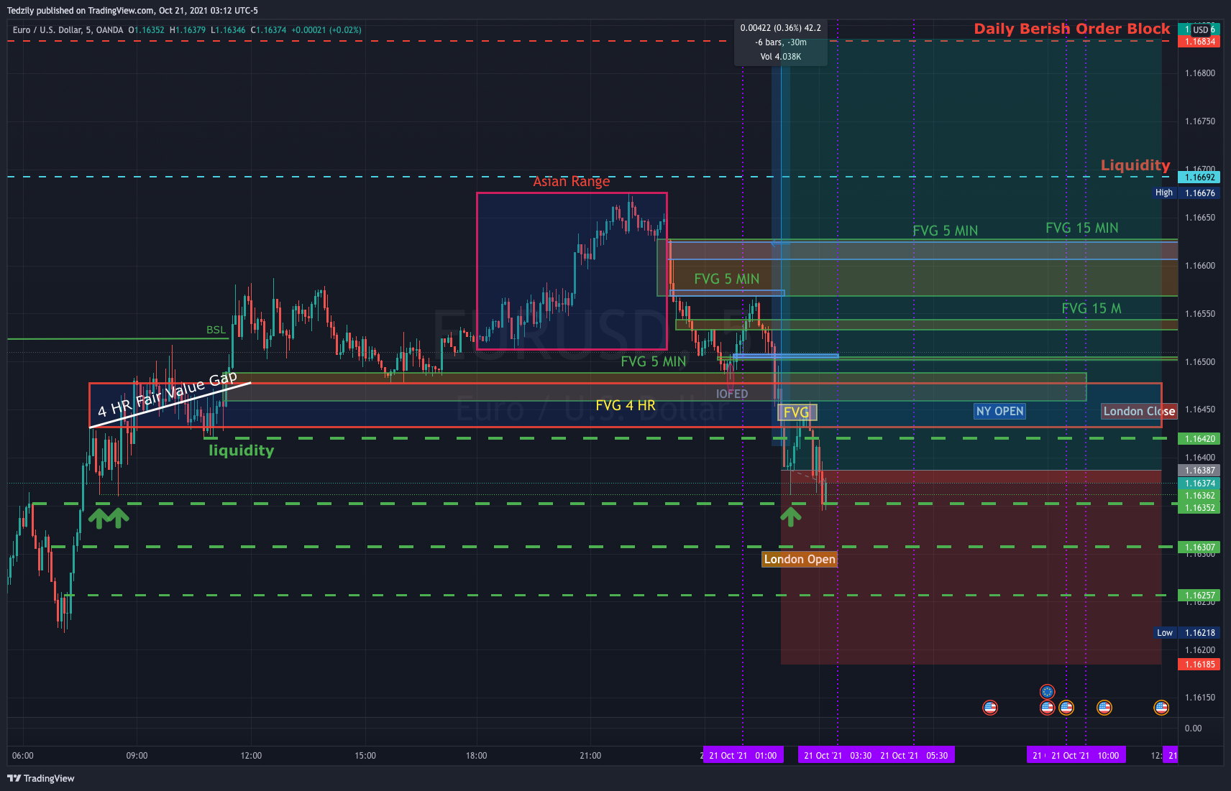Select the Daily Berish Order Block label

1071,29
